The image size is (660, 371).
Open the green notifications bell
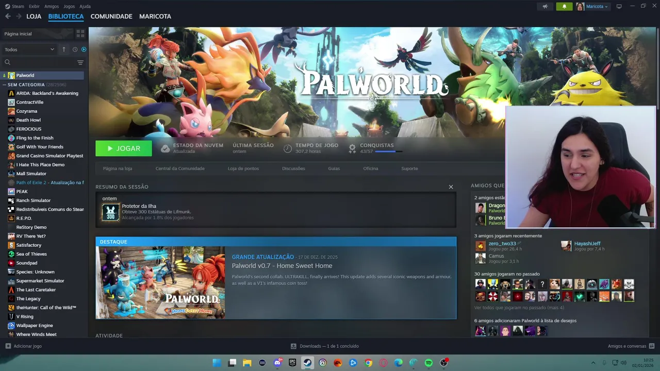pyautogui.click(x=564, y=7)
